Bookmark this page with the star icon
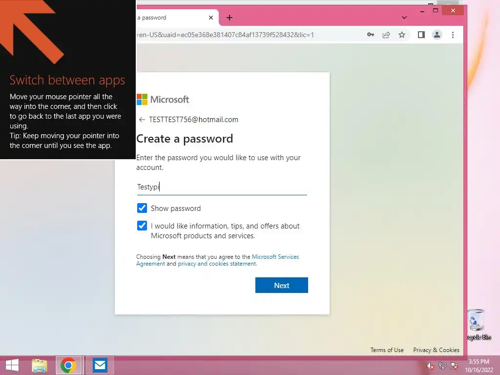Viewport: 500px width, 375px height. tap(402, 35)
